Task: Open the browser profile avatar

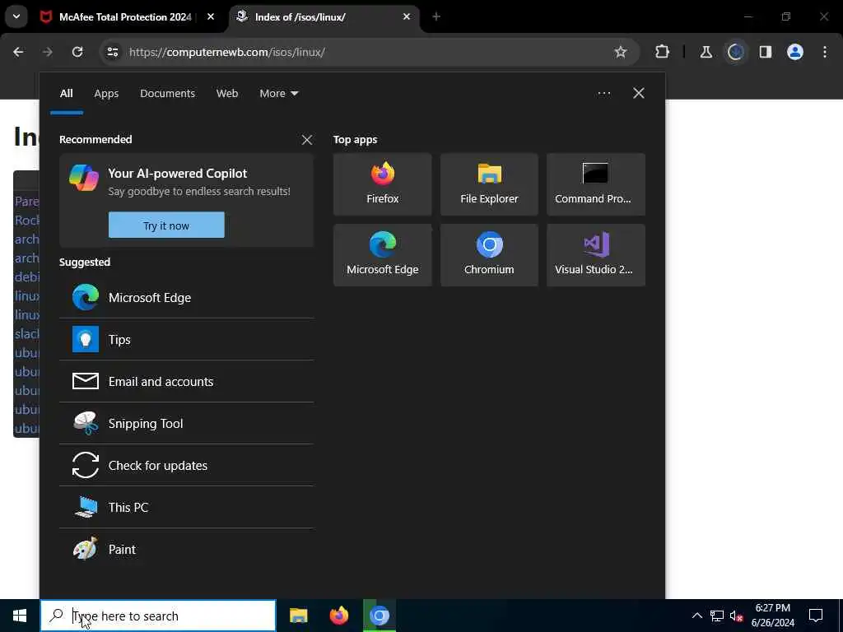Action: pos(794,52)
